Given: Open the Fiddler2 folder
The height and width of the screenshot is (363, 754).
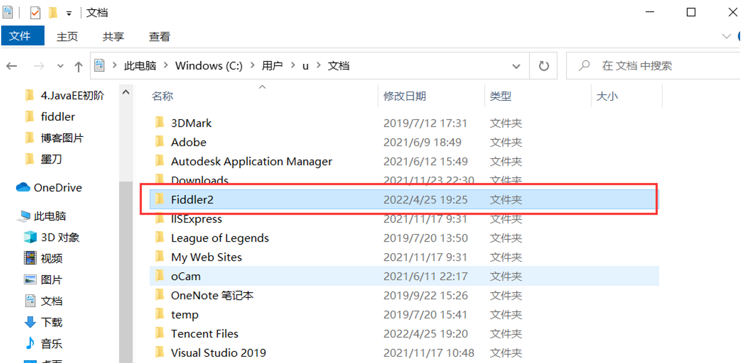Looking at the screenshot, I should click(x=193, y=199).
